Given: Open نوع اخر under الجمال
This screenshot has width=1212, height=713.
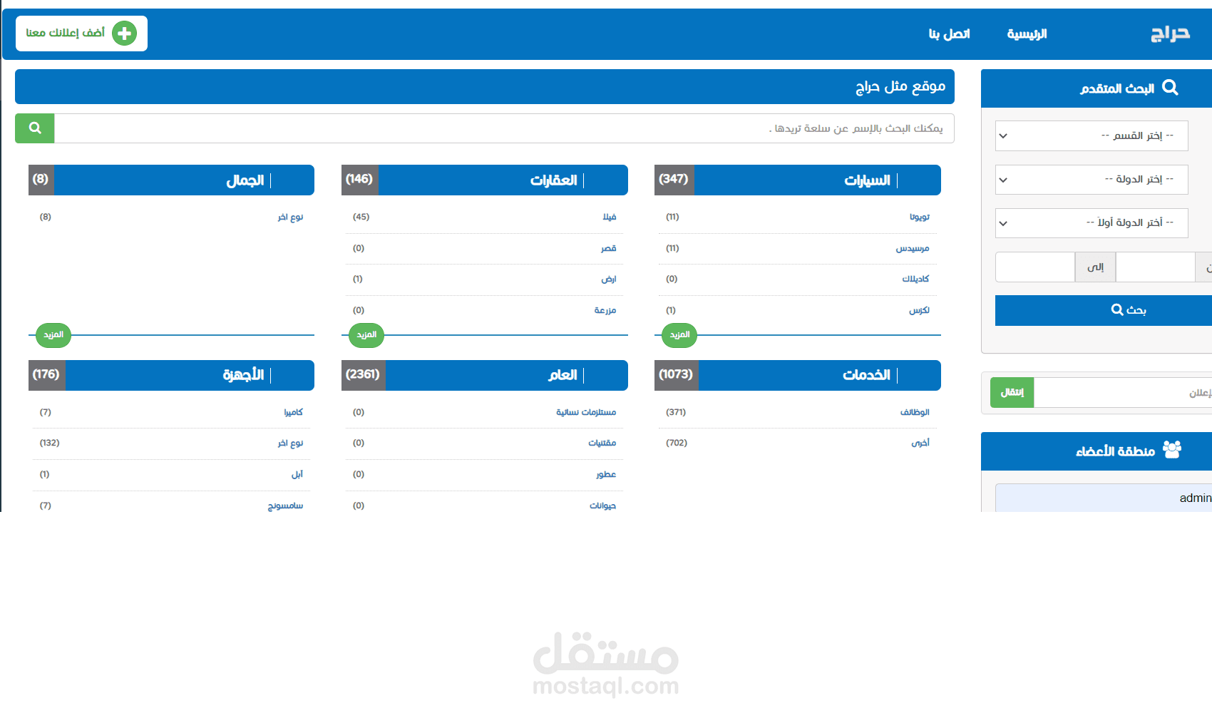Looking at the screenshot, I should pos(290,217).
